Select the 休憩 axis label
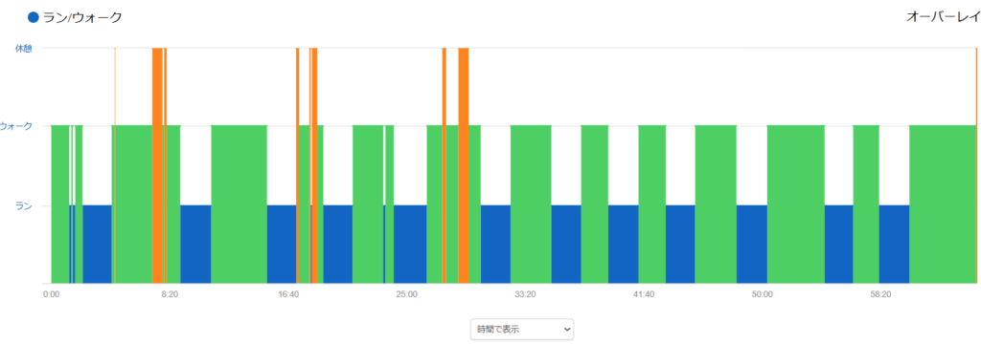Image resolution: width=981 pixels, height=344 pixels. coord(23,48)
